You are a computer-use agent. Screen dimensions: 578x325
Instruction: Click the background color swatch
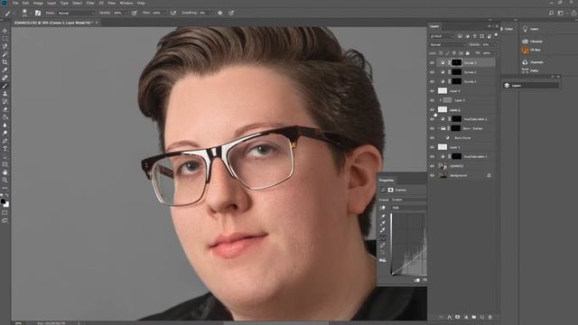(6, 205)
